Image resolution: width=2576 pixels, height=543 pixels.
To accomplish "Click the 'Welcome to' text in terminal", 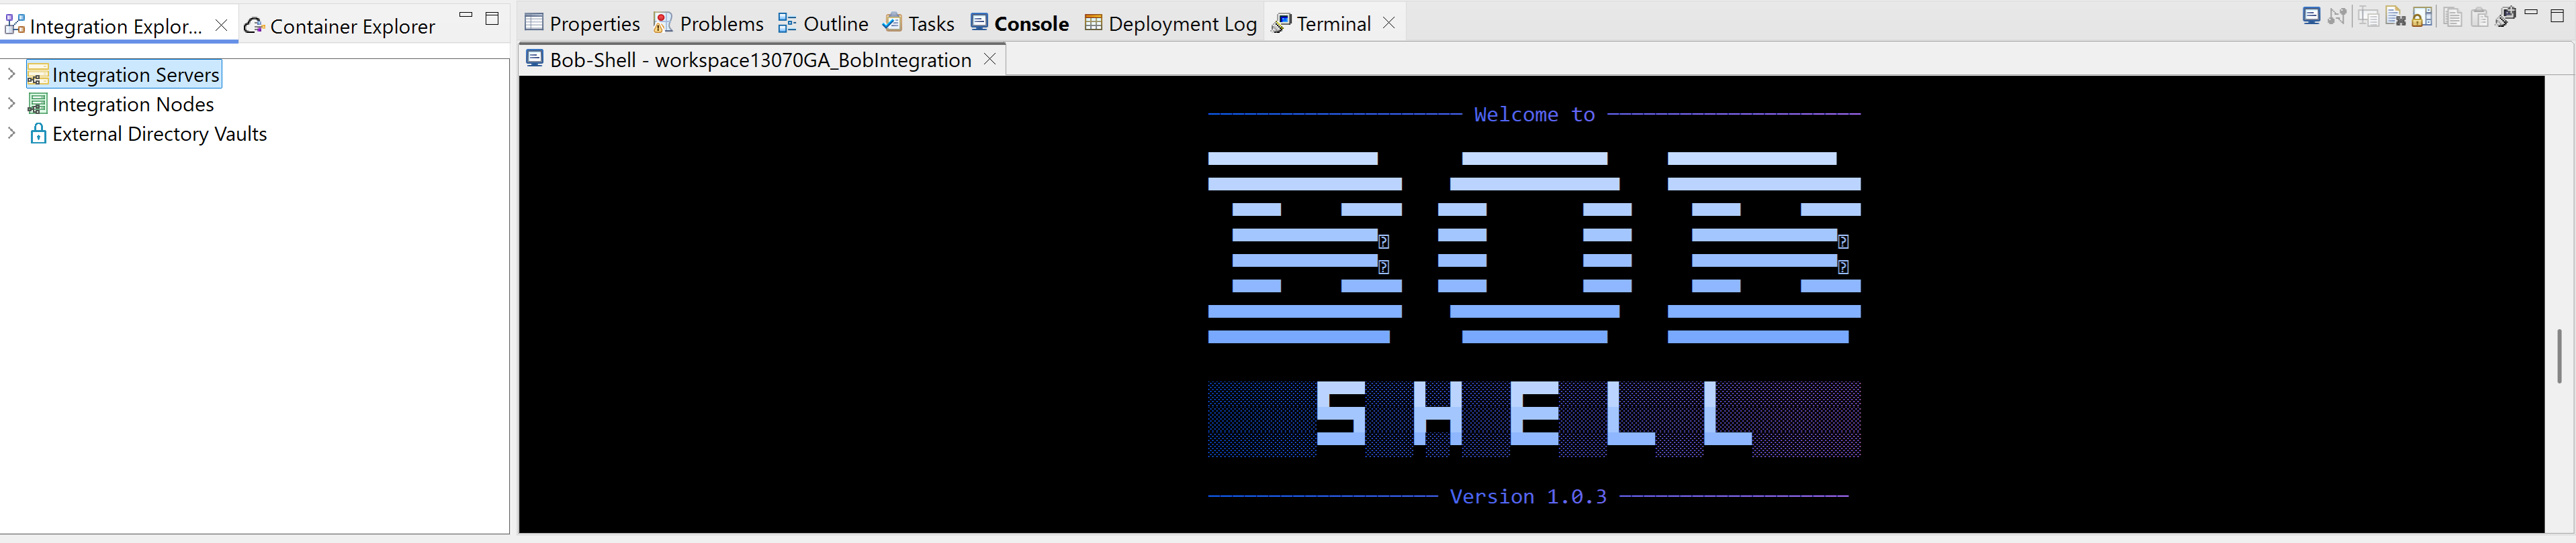I will [x=1534, y=115].
